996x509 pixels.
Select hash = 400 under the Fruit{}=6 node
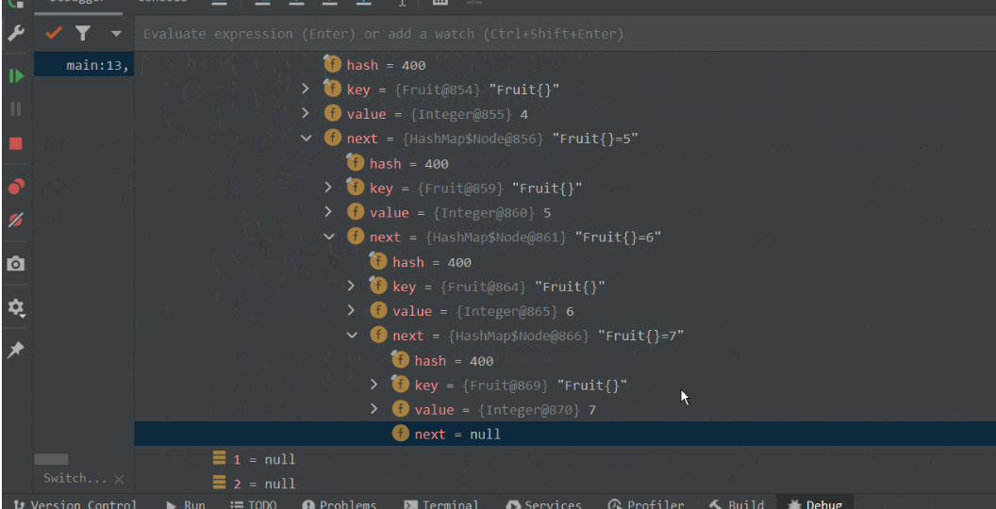565,261
